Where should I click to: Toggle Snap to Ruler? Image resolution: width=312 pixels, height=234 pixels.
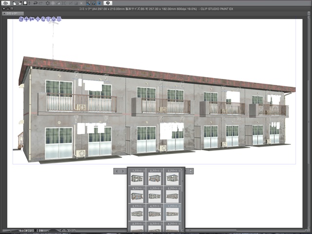[x=88, y=3]
